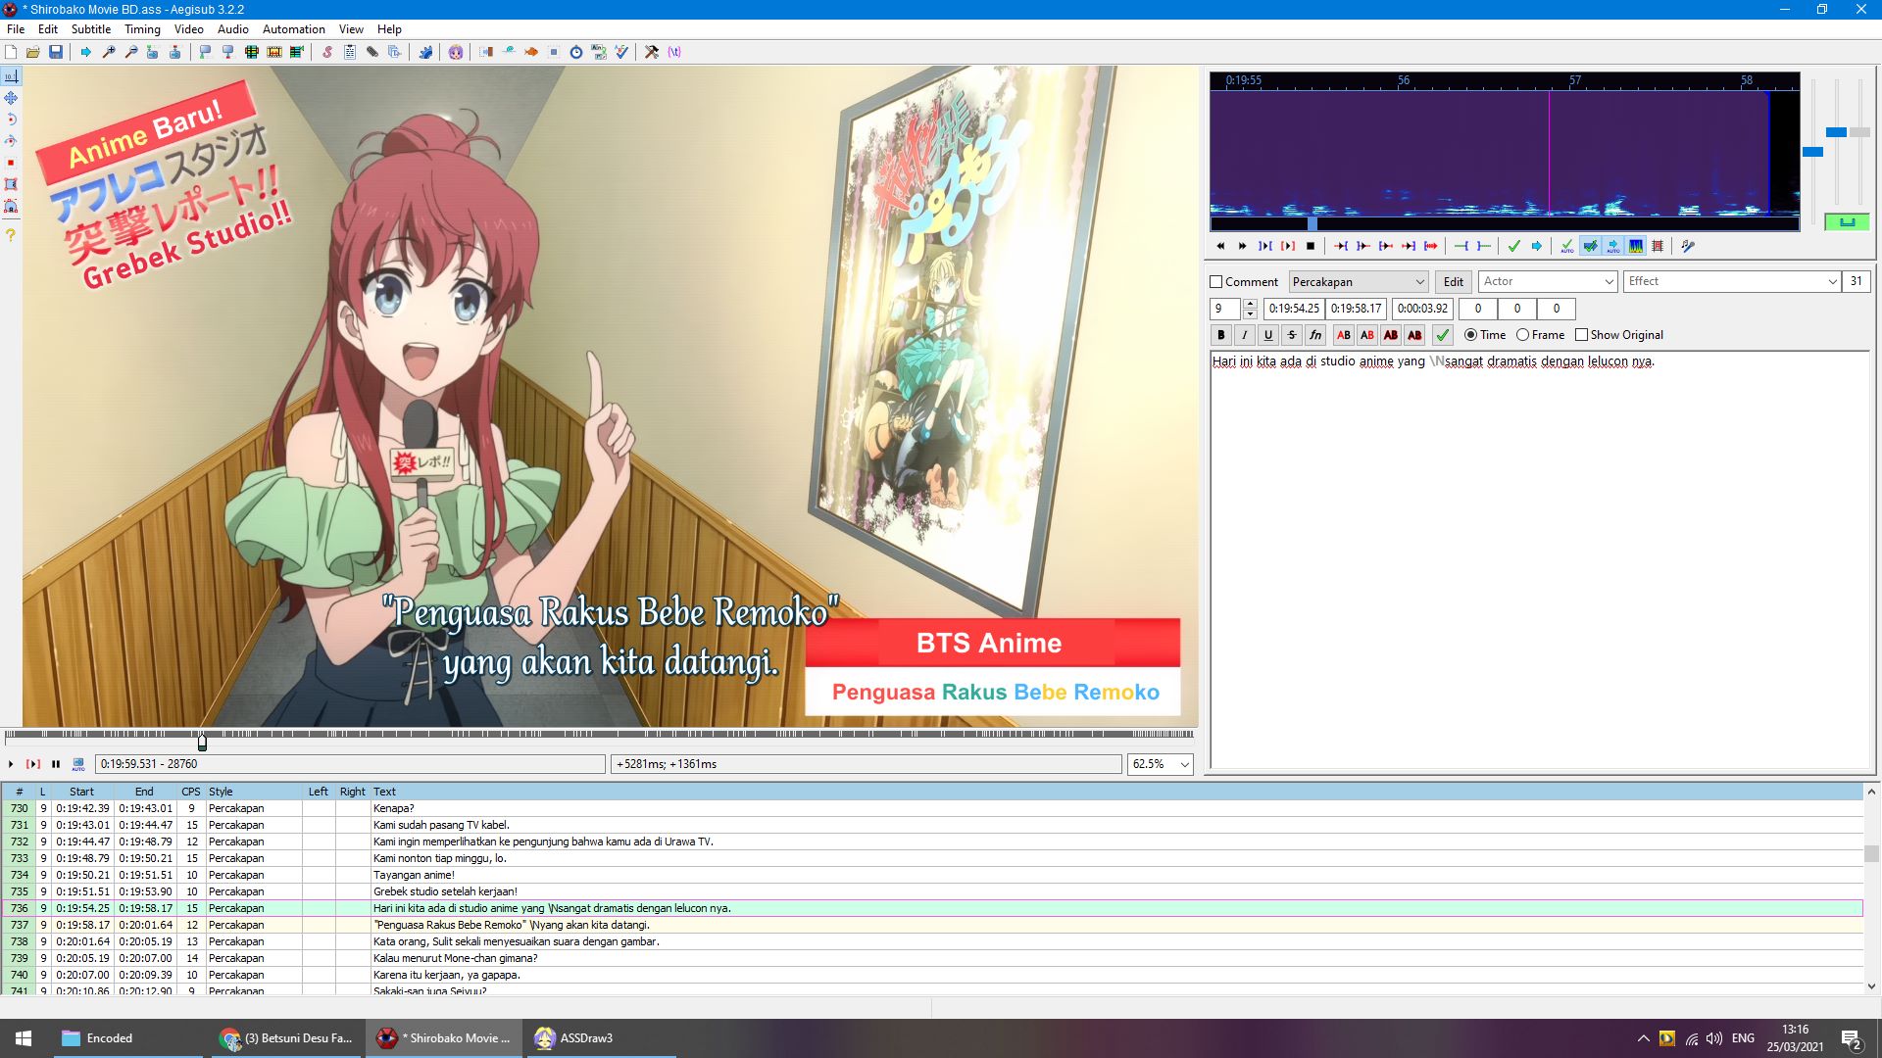Open the Timing menu
This screenshot has height=1058, width=1882.
click(142, 29)
